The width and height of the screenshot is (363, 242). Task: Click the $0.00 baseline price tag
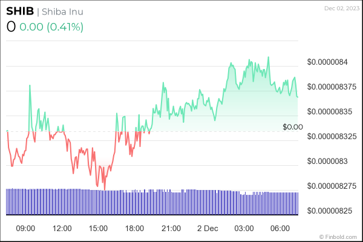[x=292, y=127]
